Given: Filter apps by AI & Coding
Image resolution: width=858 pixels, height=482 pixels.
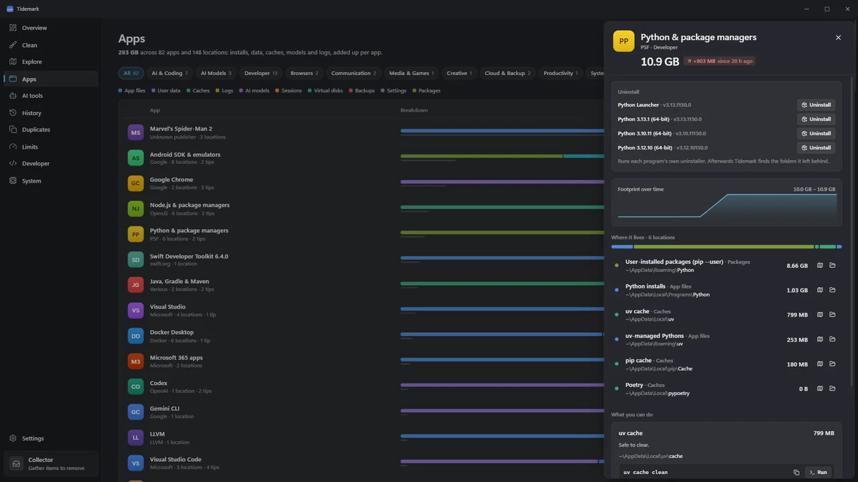Looking at the screenshot, I should [x=170, y=73].
